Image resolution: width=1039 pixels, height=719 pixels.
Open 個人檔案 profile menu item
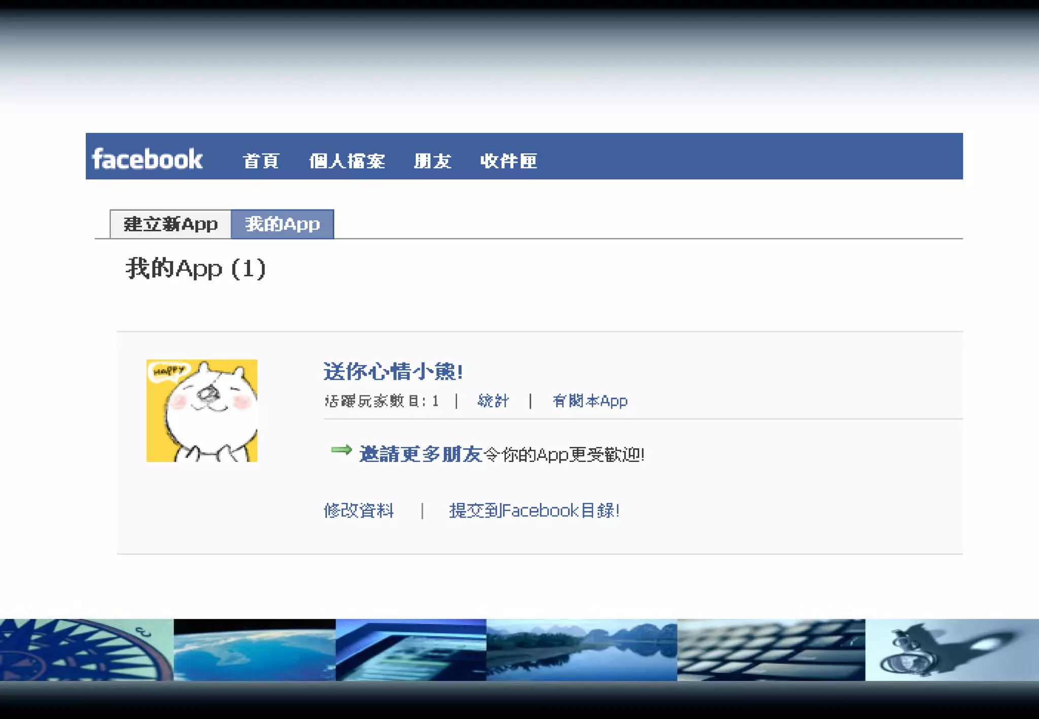tap(347, 161)
